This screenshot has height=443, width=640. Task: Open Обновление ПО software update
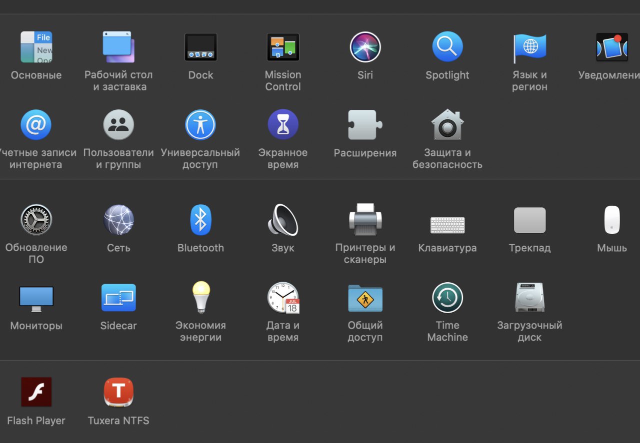click(x=36, y=220)
